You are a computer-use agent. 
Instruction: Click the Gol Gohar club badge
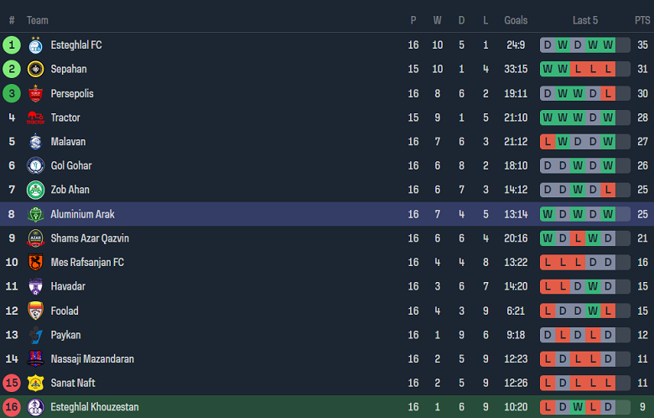(x=35, y=166)
